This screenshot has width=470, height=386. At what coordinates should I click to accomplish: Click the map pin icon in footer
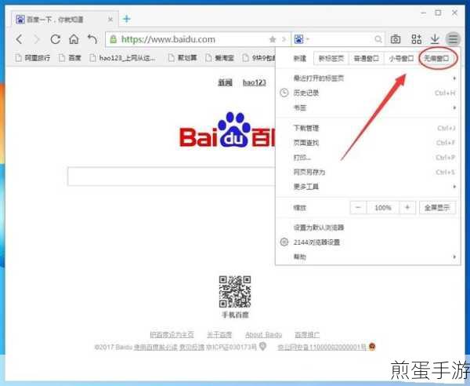(x=263, y=346)
